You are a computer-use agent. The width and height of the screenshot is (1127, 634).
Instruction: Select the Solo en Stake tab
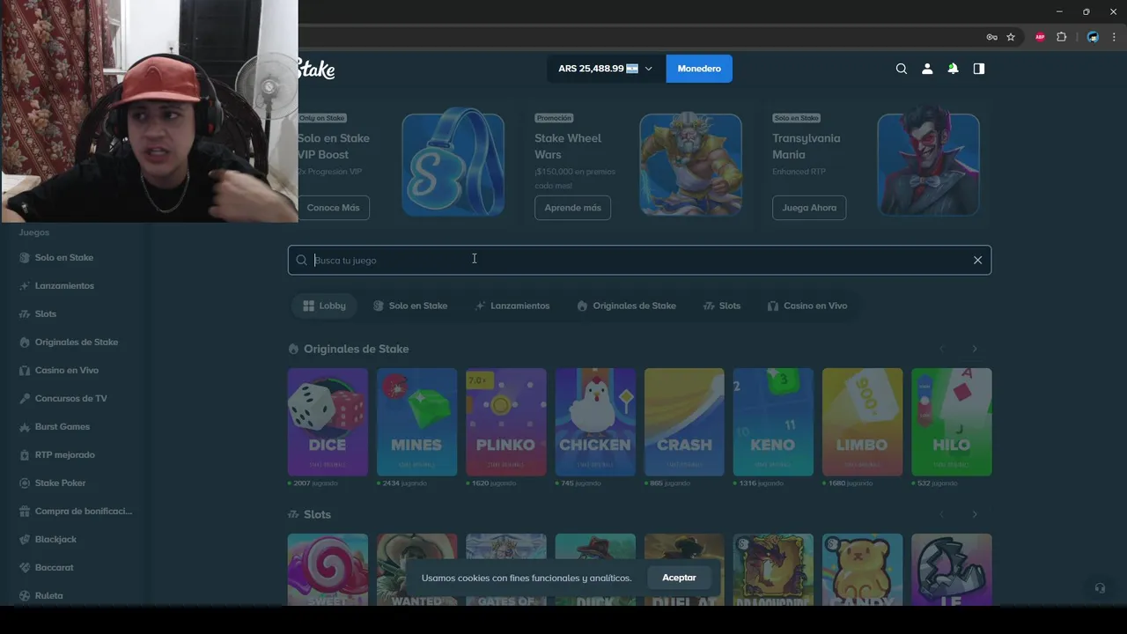410,306
